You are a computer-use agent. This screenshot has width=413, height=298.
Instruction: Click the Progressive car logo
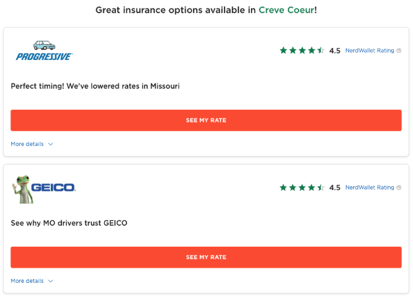coord(44,50)
